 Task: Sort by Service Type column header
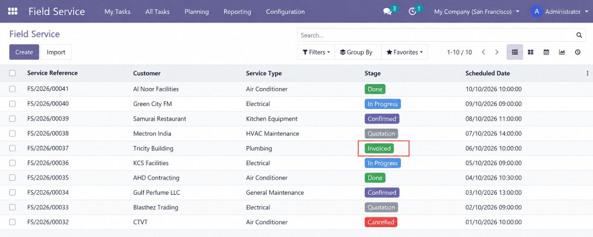(x=264, y=73)
